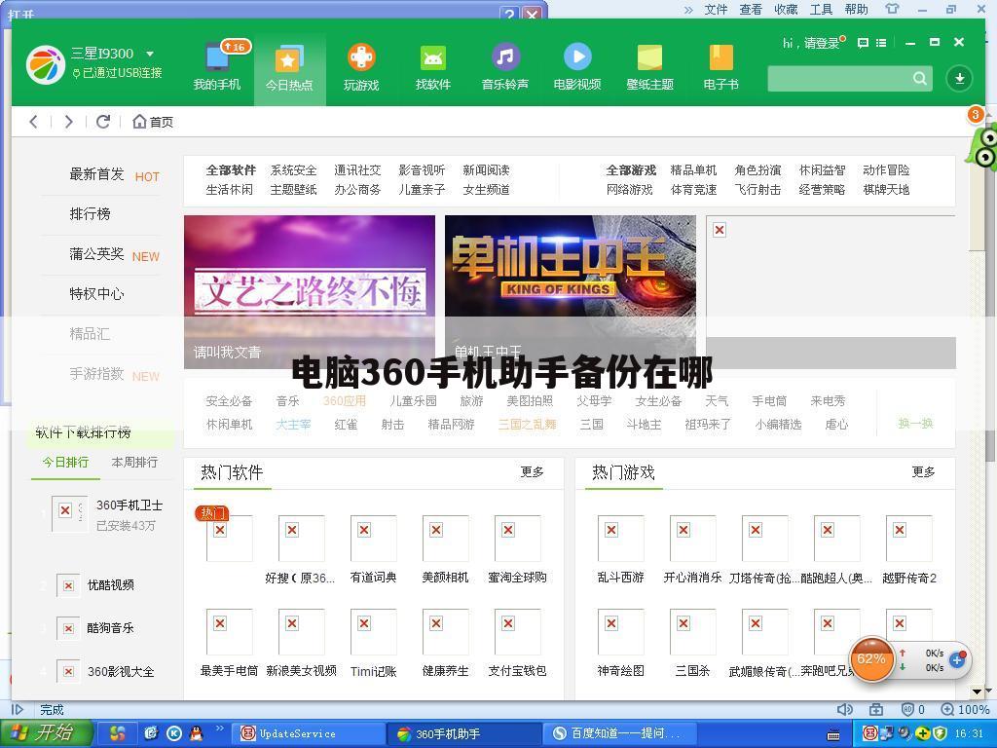Open the main menu list icon
This screenshot has width=997, height=748.
[x=880, y=43]
